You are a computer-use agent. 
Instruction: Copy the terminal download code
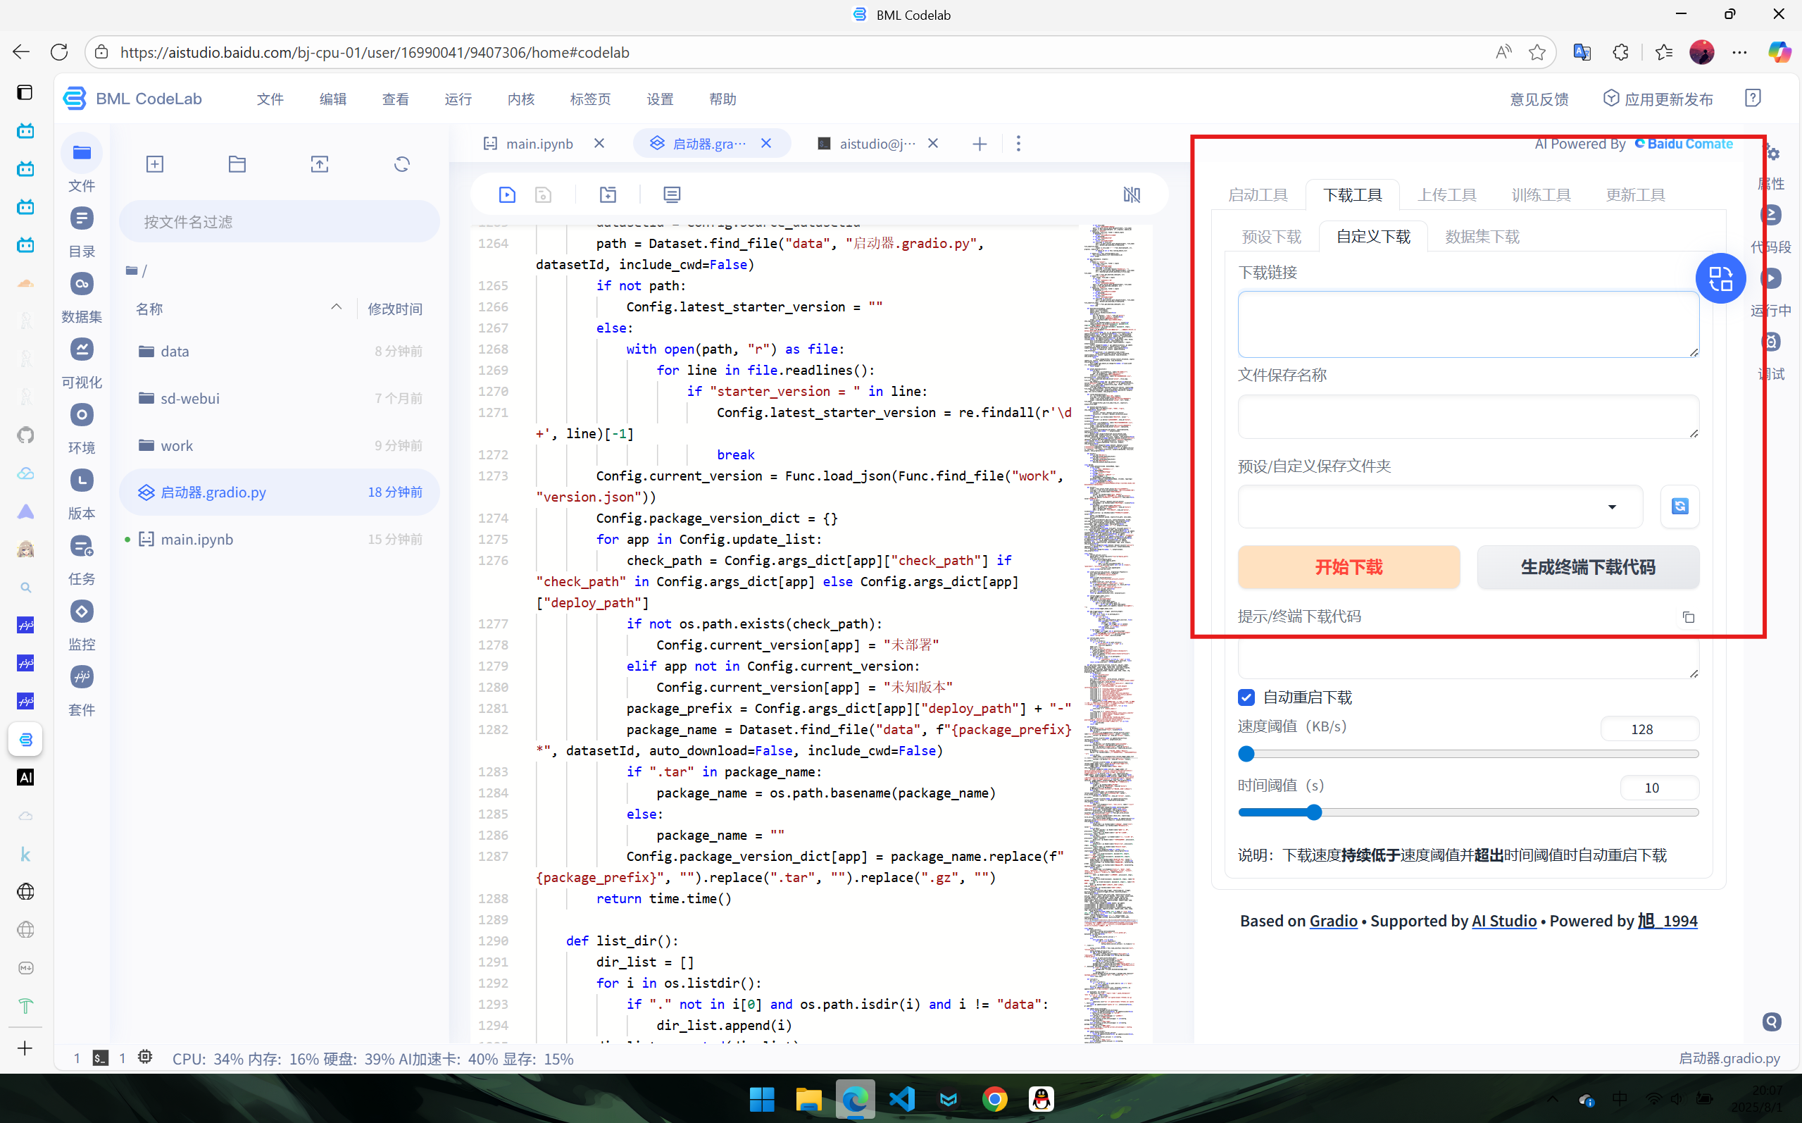click(x=1689, y=617)
